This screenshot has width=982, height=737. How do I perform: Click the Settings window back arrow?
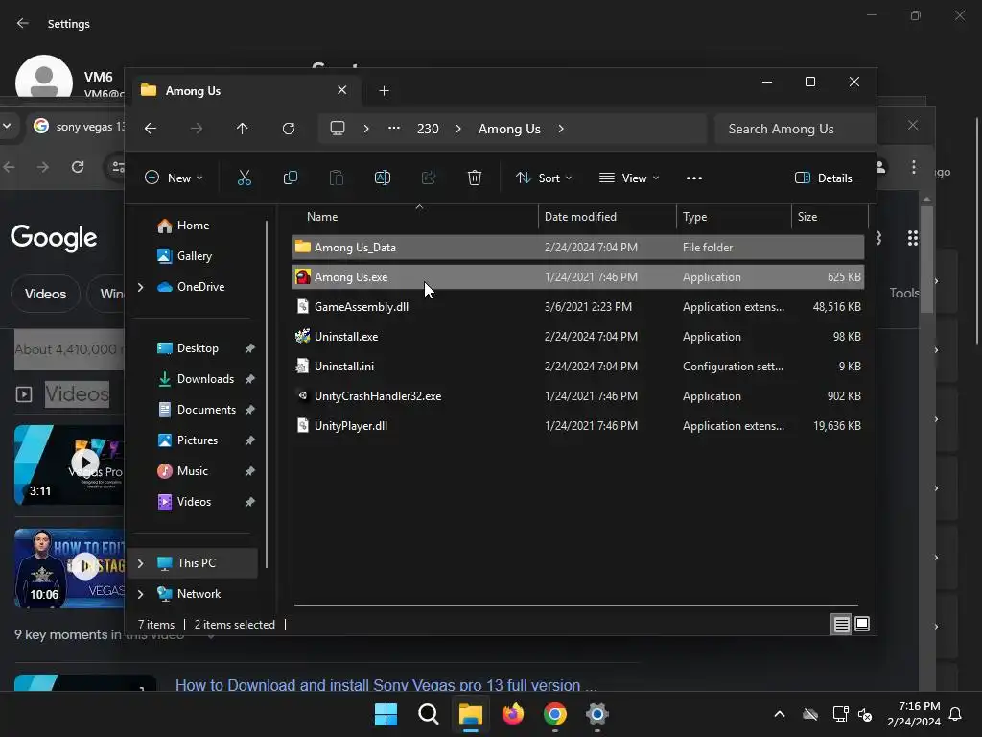tap(23, 23)
